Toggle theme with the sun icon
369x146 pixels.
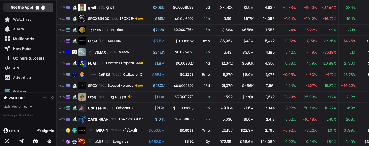(x=49, y=141)
